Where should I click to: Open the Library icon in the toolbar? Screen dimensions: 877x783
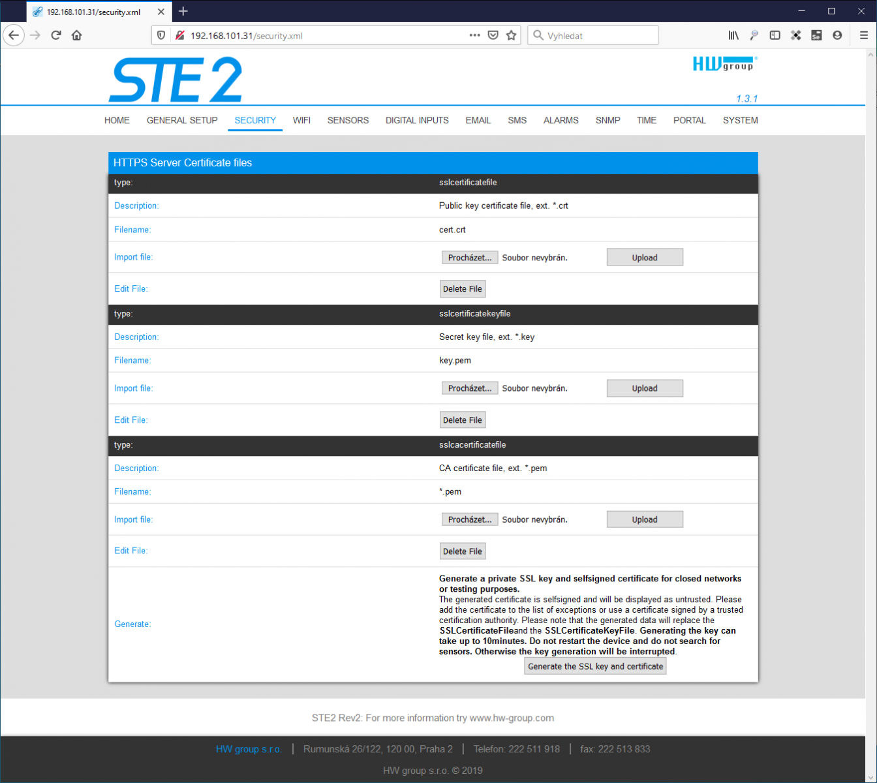point(733,35)
